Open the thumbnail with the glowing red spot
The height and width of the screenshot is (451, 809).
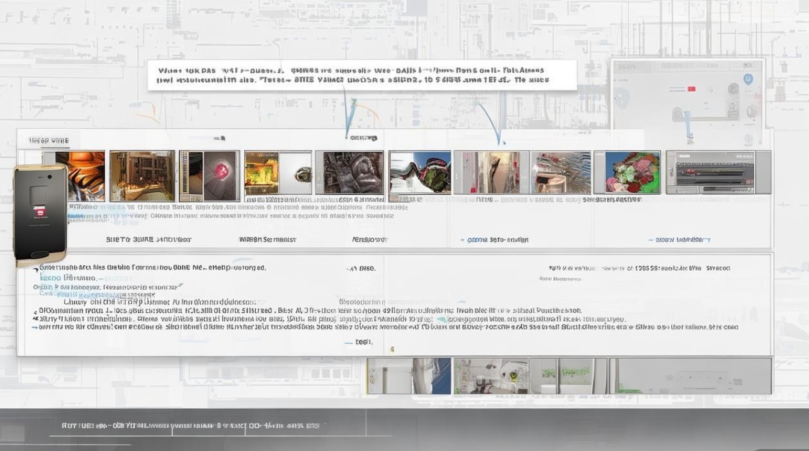tap(210, 176)
